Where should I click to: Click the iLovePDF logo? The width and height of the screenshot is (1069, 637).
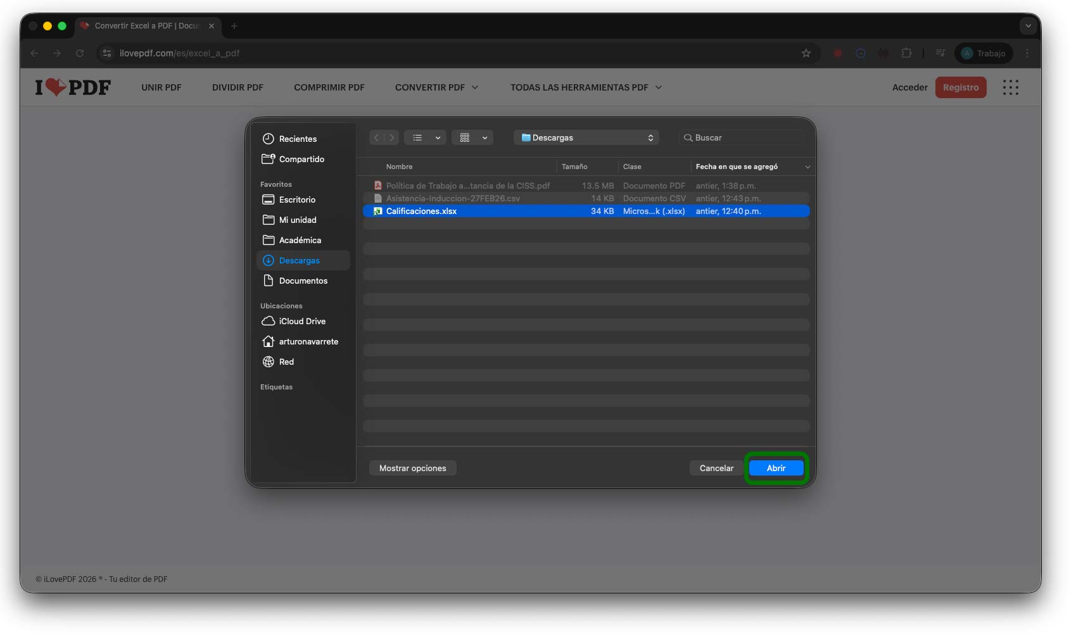point(73,87)
